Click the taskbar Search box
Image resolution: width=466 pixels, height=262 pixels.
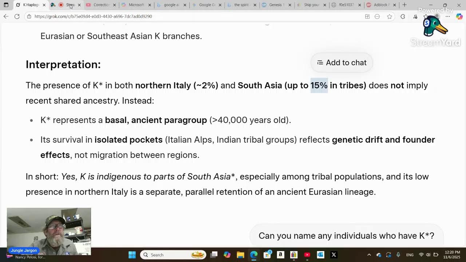click(173, 255)
